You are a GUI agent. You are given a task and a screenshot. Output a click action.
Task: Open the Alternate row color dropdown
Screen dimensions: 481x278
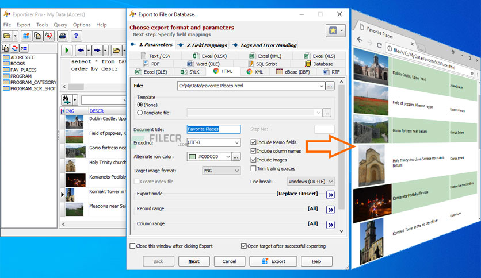click(228, 156)
